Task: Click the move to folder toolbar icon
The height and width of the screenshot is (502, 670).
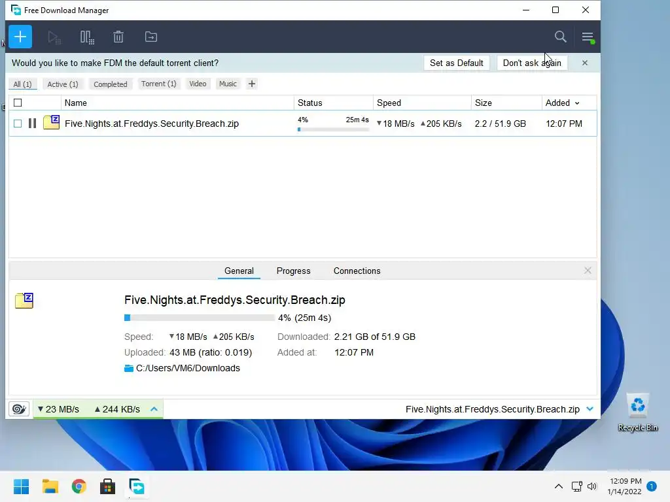Action: click(151, 37)
